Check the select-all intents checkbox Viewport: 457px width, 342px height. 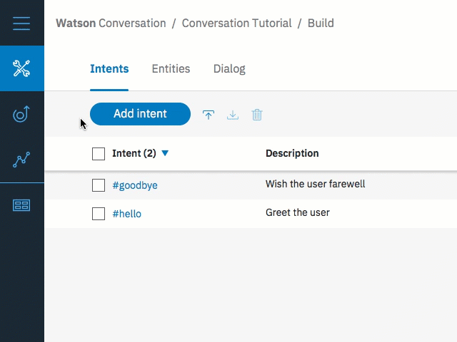click(x=99, y=153)
